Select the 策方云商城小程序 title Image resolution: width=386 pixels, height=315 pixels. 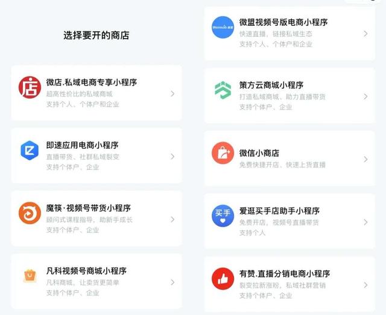(271, 86)
